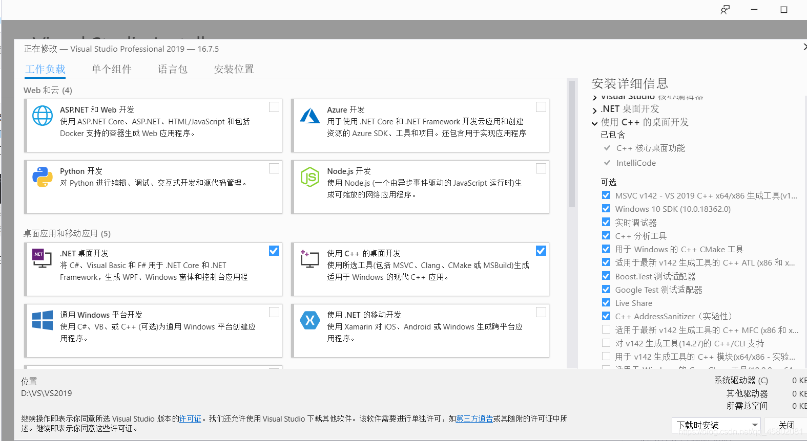The height and width of the screenshot is (441, 807).
Task: Uncheck Boost.Test 测试适配器 option
Action: pos(606,276)
